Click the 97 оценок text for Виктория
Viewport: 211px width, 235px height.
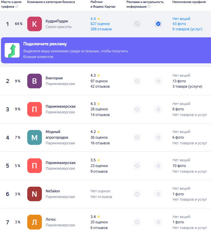tap(99, 81)
